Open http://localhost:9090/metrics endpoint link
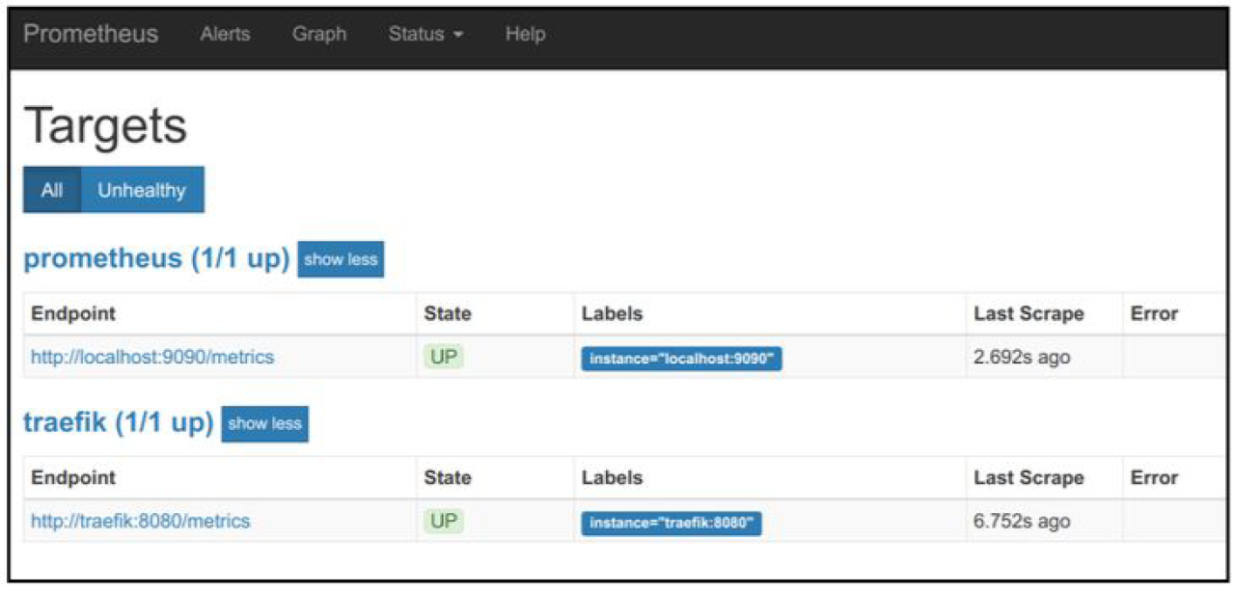This screenshot has width=1235, height=593. coord(152,357)
